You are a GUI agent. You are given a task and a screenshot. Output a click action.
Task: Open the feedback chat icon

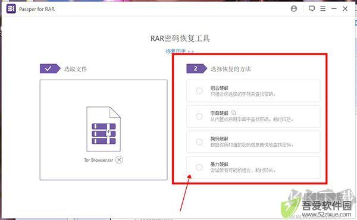[311, 9]
